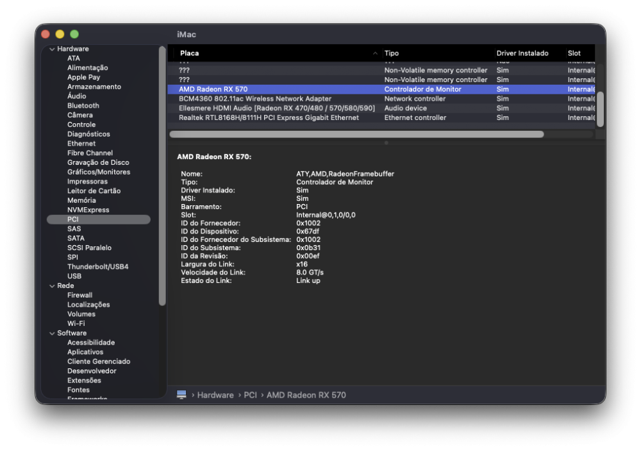Sort table by Placa column
Viewport: 641px width, 451px height.
point(189,53)
